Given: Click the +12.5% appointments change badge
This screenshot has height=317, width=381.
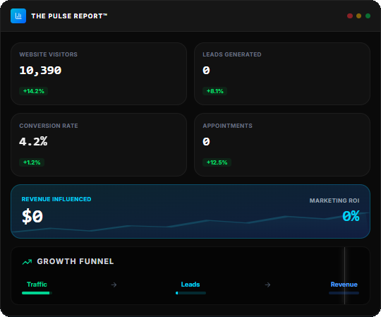Looking at the screenshot, I should (x=217, y=162).
